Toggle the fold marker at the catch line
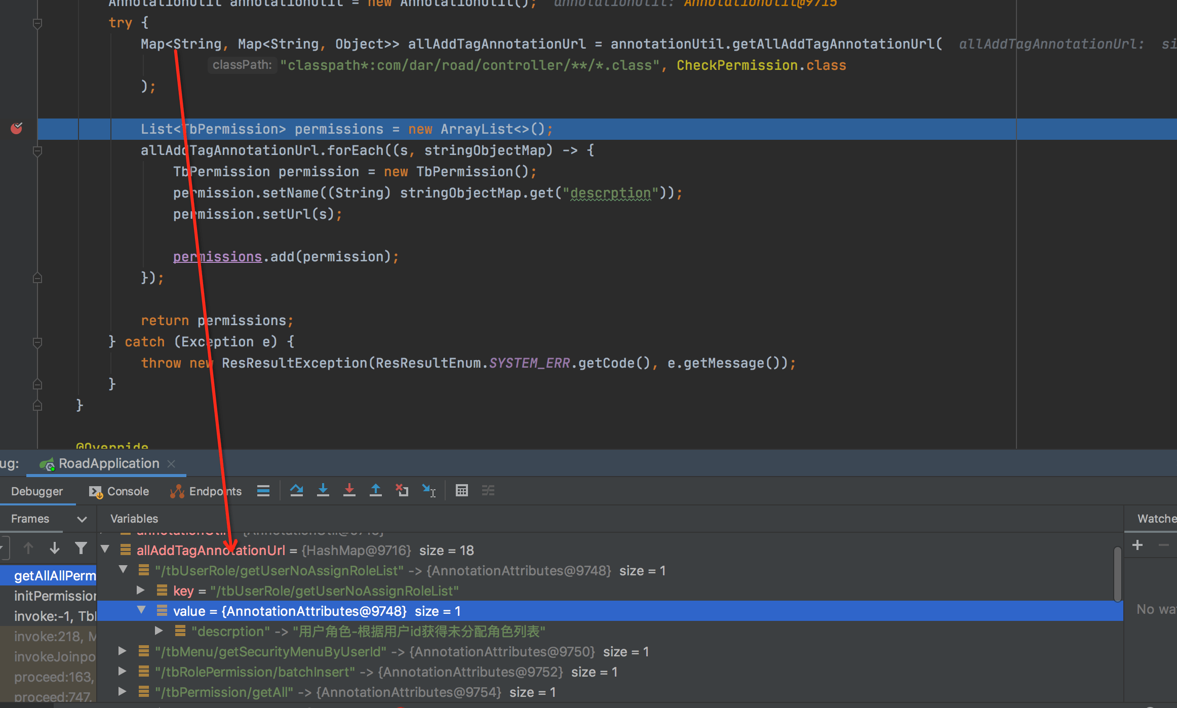 pos(37,342)
